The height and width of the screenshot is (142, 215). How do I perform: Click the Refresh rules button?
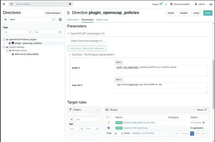[x=202, y=110]
